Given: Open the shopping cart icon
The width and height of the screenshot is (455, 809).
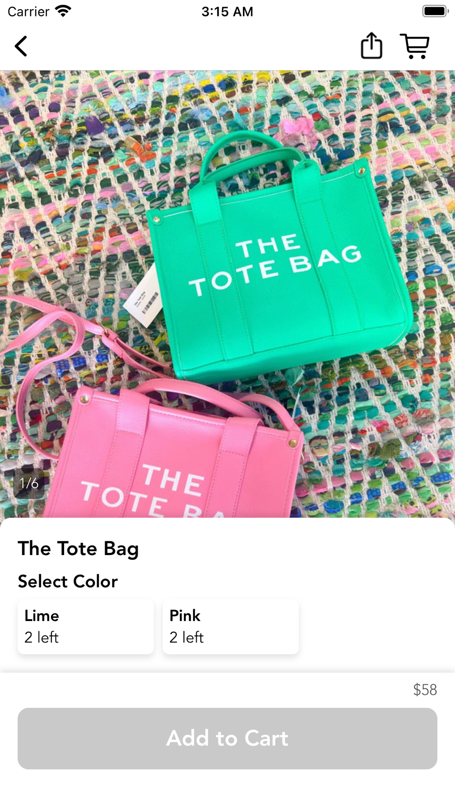Looking at the screenshot, I should [x=415, y=46].
